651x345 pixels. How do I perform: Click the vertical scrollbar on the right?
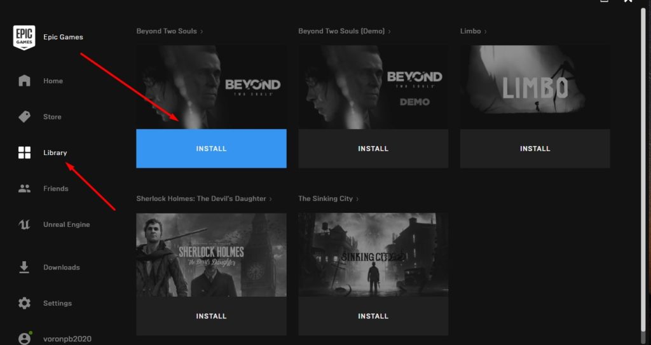click(643, 172)
